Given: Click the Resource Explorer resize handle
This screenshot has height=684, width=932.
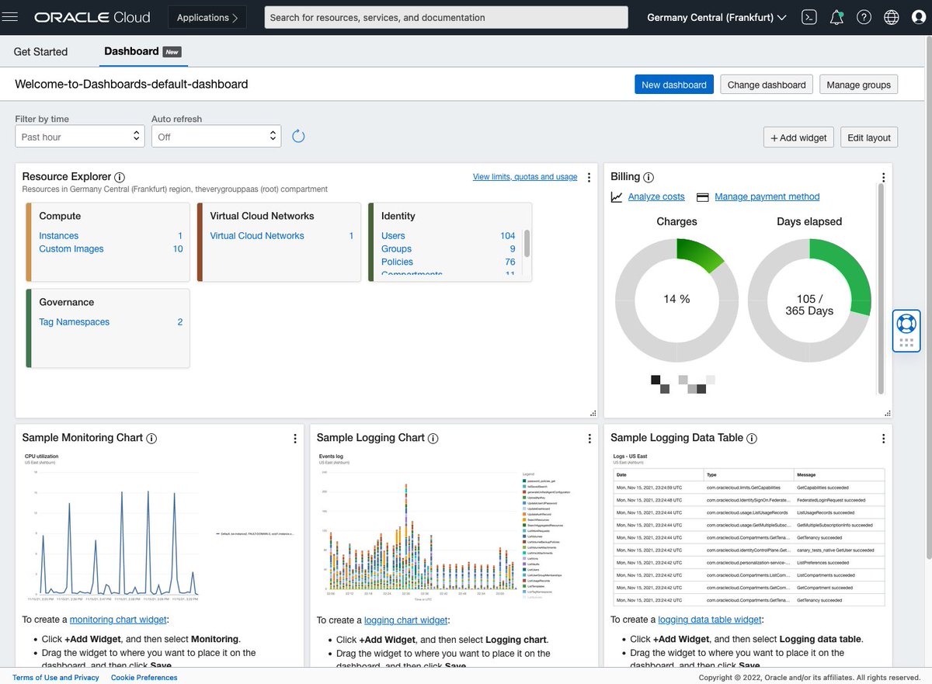Looking at the screenshot, I should [593, 413].
